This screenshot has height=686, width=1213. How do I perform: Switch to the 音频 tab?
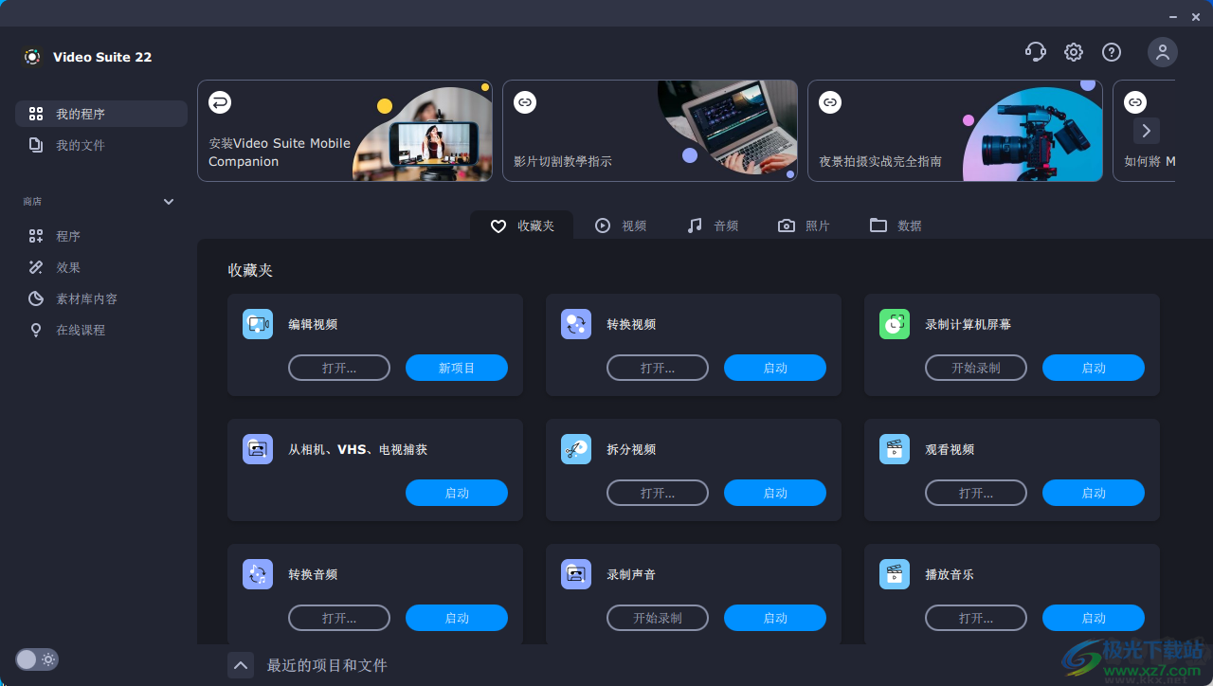tap(713, 226)
